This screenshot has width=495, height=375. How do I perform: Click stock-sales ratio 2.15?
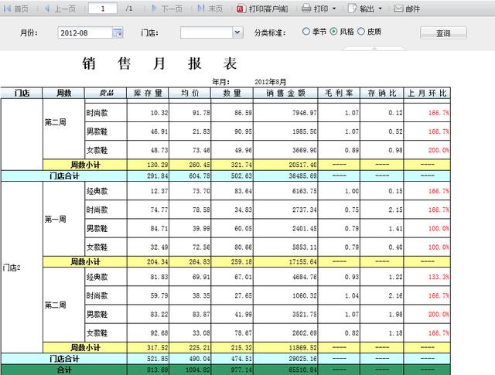[x=395, y=210]
